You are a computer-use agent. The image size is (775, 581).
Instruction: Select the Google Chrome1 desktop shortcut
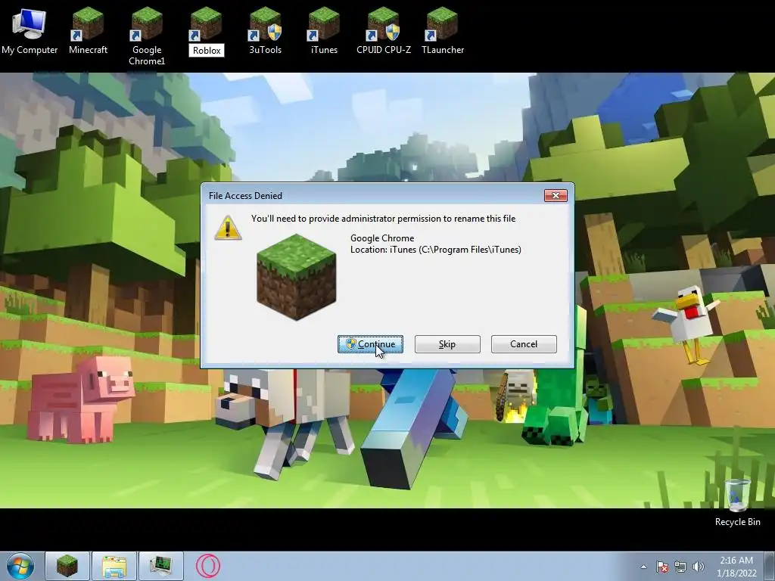point(147,36)
